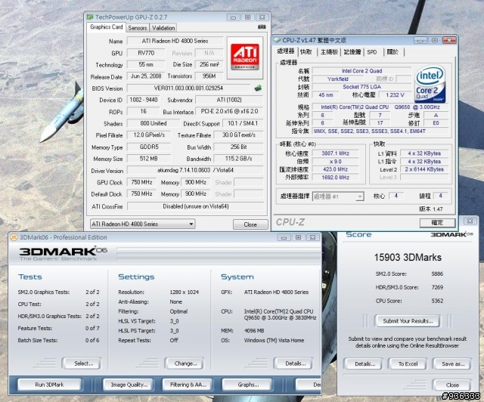Click the 3DMark06 title bar app icon
Viewport: 484px width, 402px height.
(14, 237)
